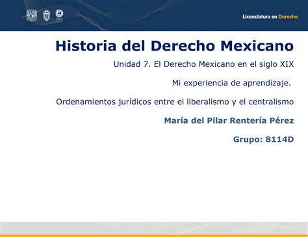Click the text 'Mi experiencia de aprendizaje.'

pyautogui.click(x=231, y=83)
